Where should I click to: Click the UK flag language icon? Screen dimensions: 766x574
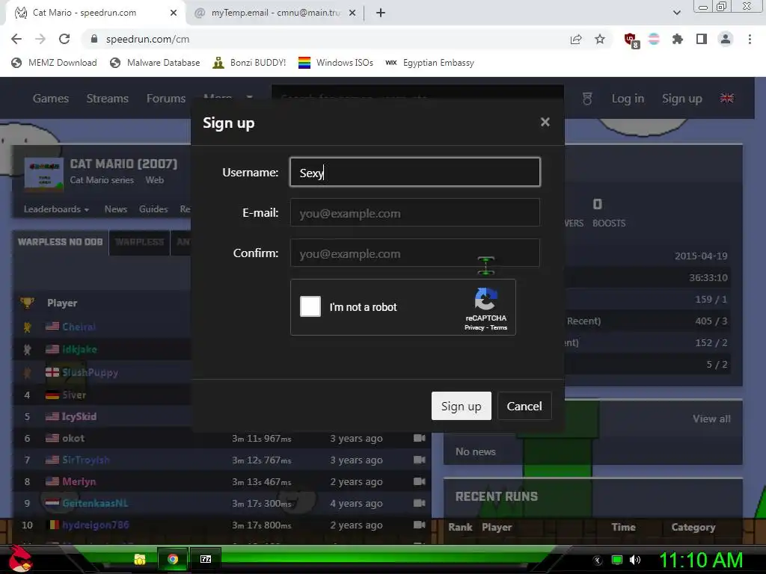click(727, 98)
